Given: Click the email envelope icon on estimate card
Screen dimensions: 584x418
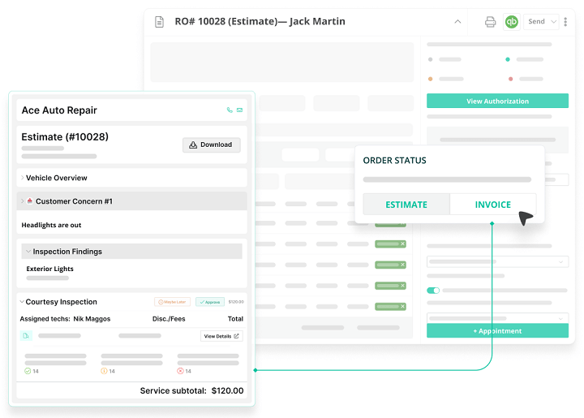Looking at the screenshot, I should [240, 110].
